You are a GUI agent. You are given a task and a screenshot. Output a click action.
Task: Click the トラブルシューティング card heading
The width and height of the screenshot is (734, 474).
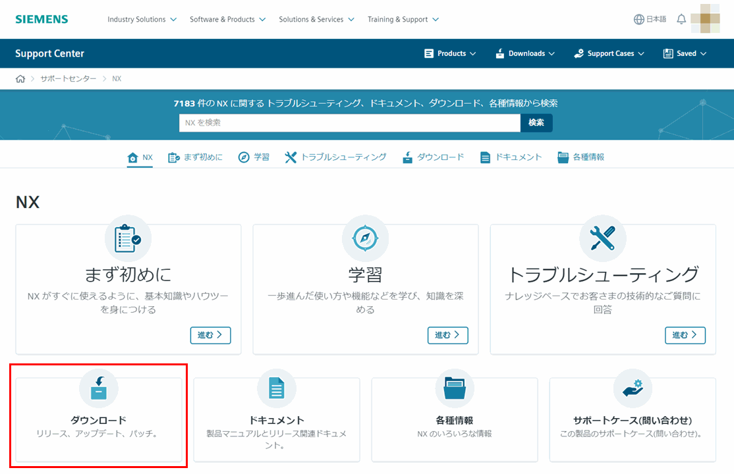[603, 275]
